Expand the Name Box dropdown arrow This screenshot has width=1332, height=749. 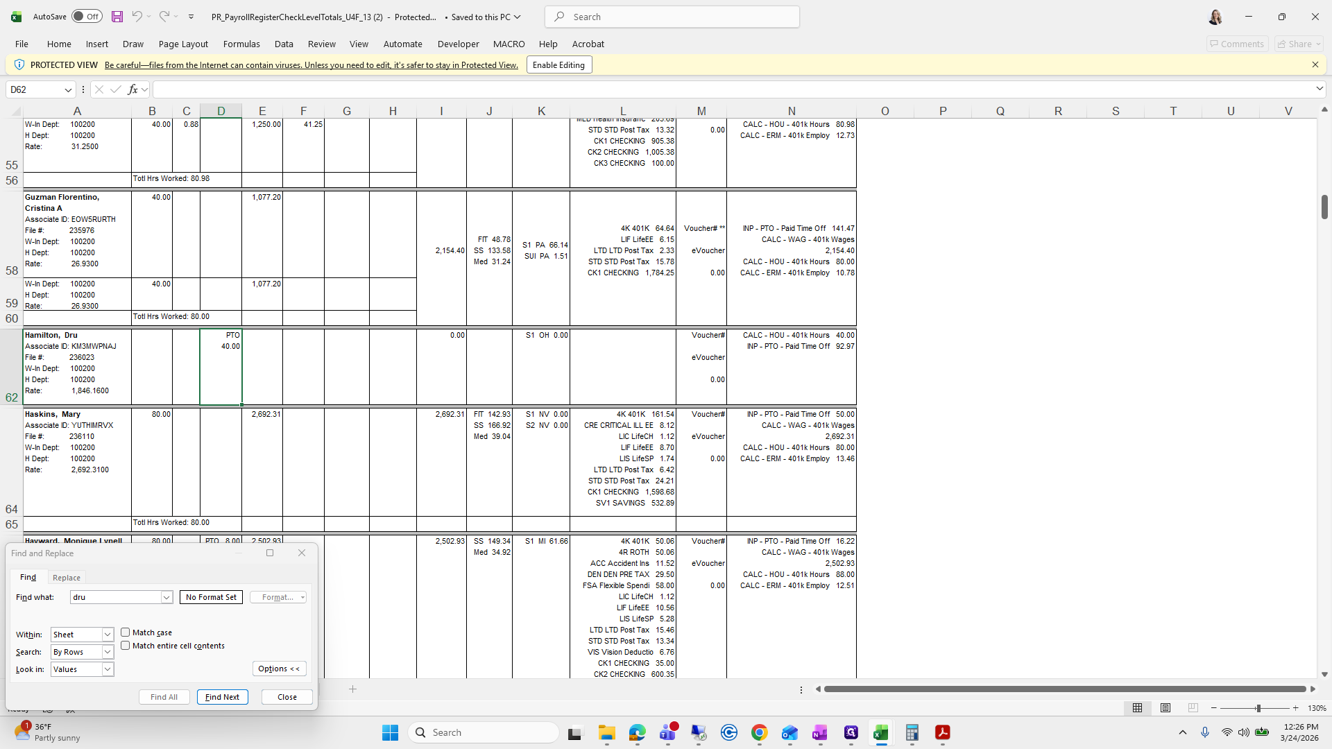click(x=68, y=89)
